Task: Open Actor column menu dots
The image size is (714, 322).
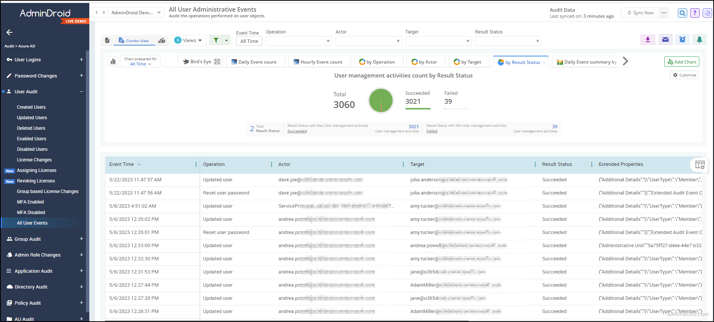Action: click(x=403, y=164)
